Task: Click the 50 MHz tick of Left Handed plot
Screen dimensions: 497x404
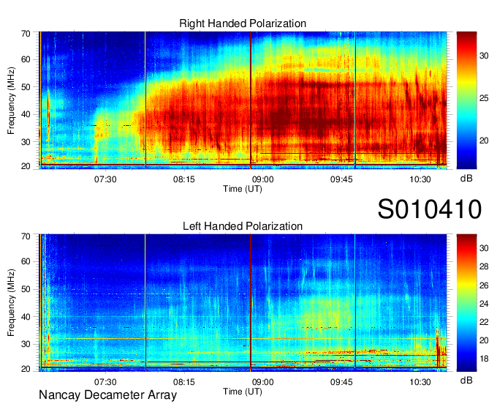Action: pos(26,289)
